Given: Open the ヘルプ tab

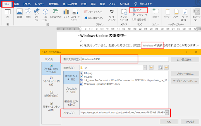Looking at the screenshot, I should point(112,4).
